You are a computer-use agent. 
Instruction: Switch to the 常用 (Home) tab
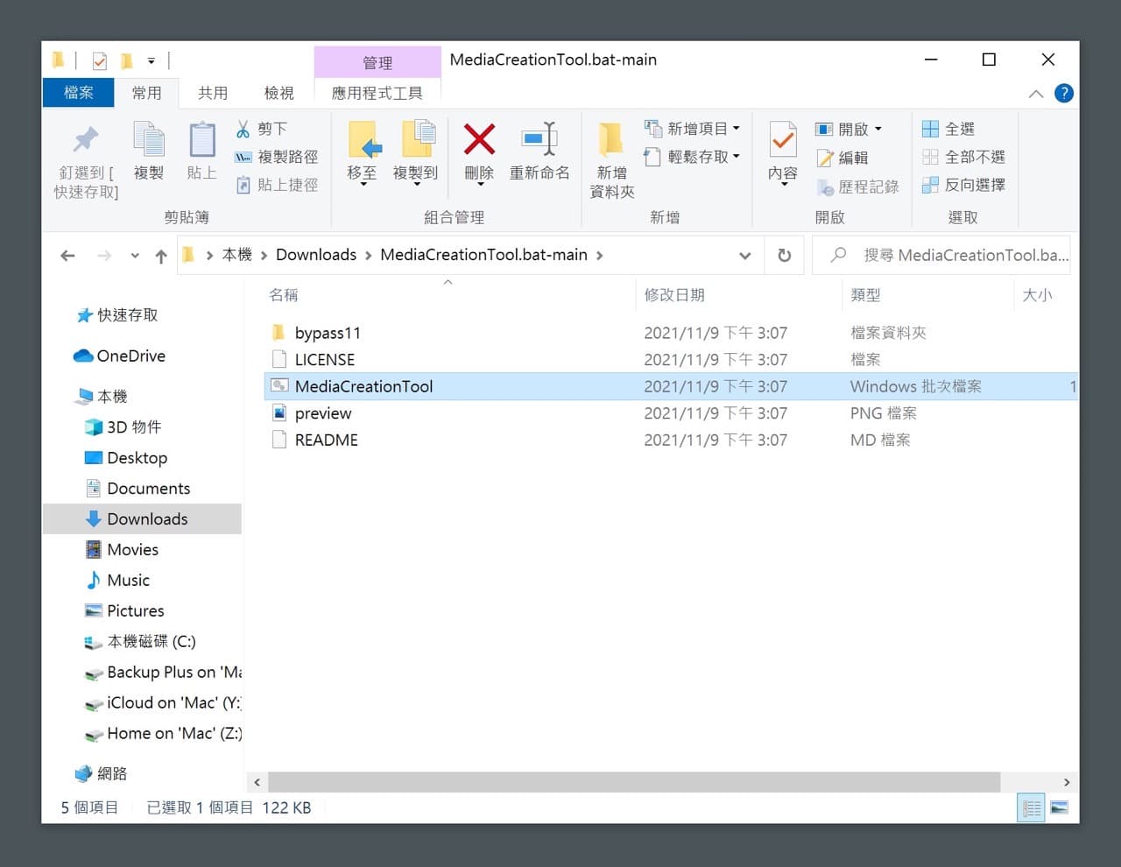(x=146, y=93)
